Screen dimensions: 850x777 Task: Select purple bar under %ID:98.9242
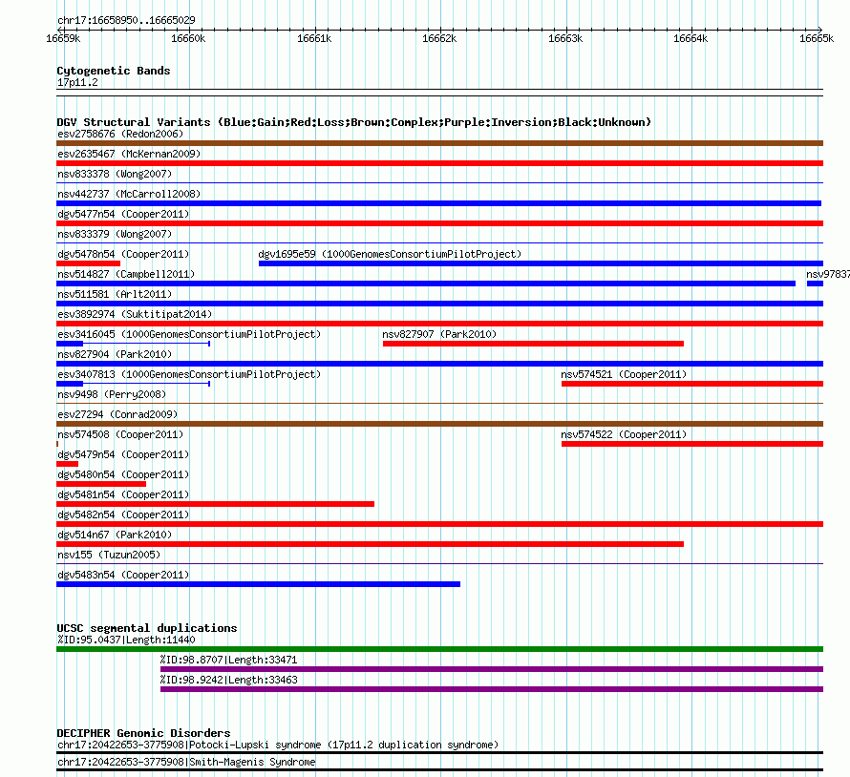click(492, 689)
